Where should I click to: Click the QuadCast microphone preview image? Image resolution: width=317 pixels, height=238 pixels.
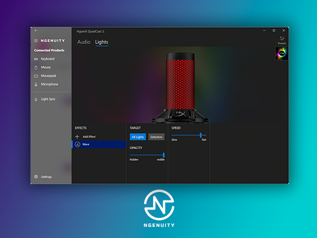(180, 88)
